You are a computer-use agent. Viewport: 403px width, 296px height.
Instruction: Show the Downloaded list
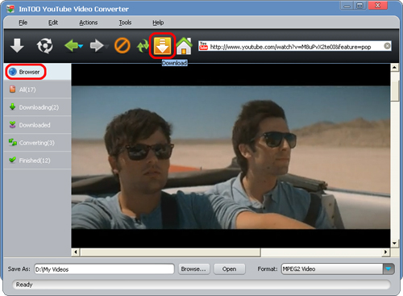point(37,125)
